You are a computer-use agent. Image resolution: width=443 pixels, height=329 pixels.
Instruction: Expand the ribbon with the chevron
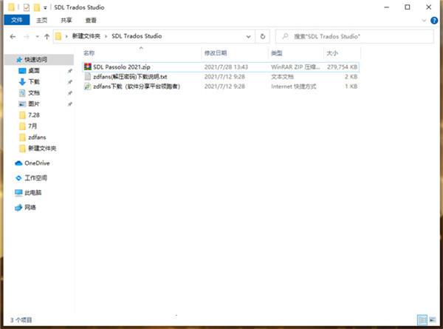[x=424, y=21]
